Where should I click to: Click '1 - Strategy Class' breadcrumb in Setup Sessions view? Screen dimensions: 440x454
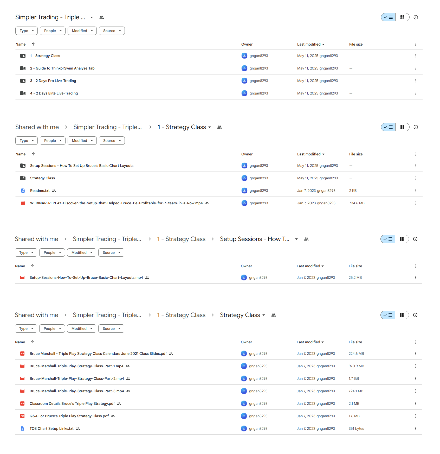click(181, 239)
